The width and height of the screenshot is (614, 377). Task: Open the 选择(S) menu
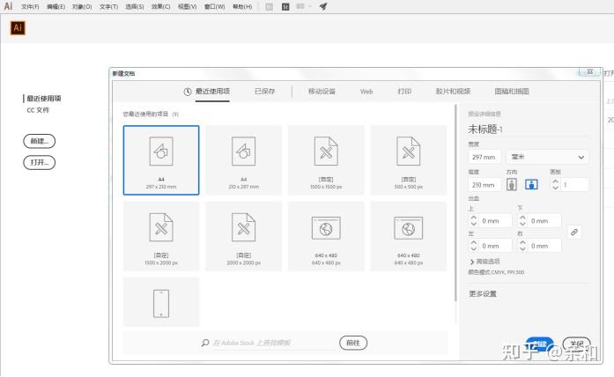(x=134, y=7)
